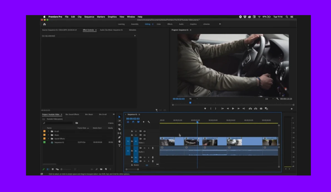Expand the B-roll bin folder

48,131
